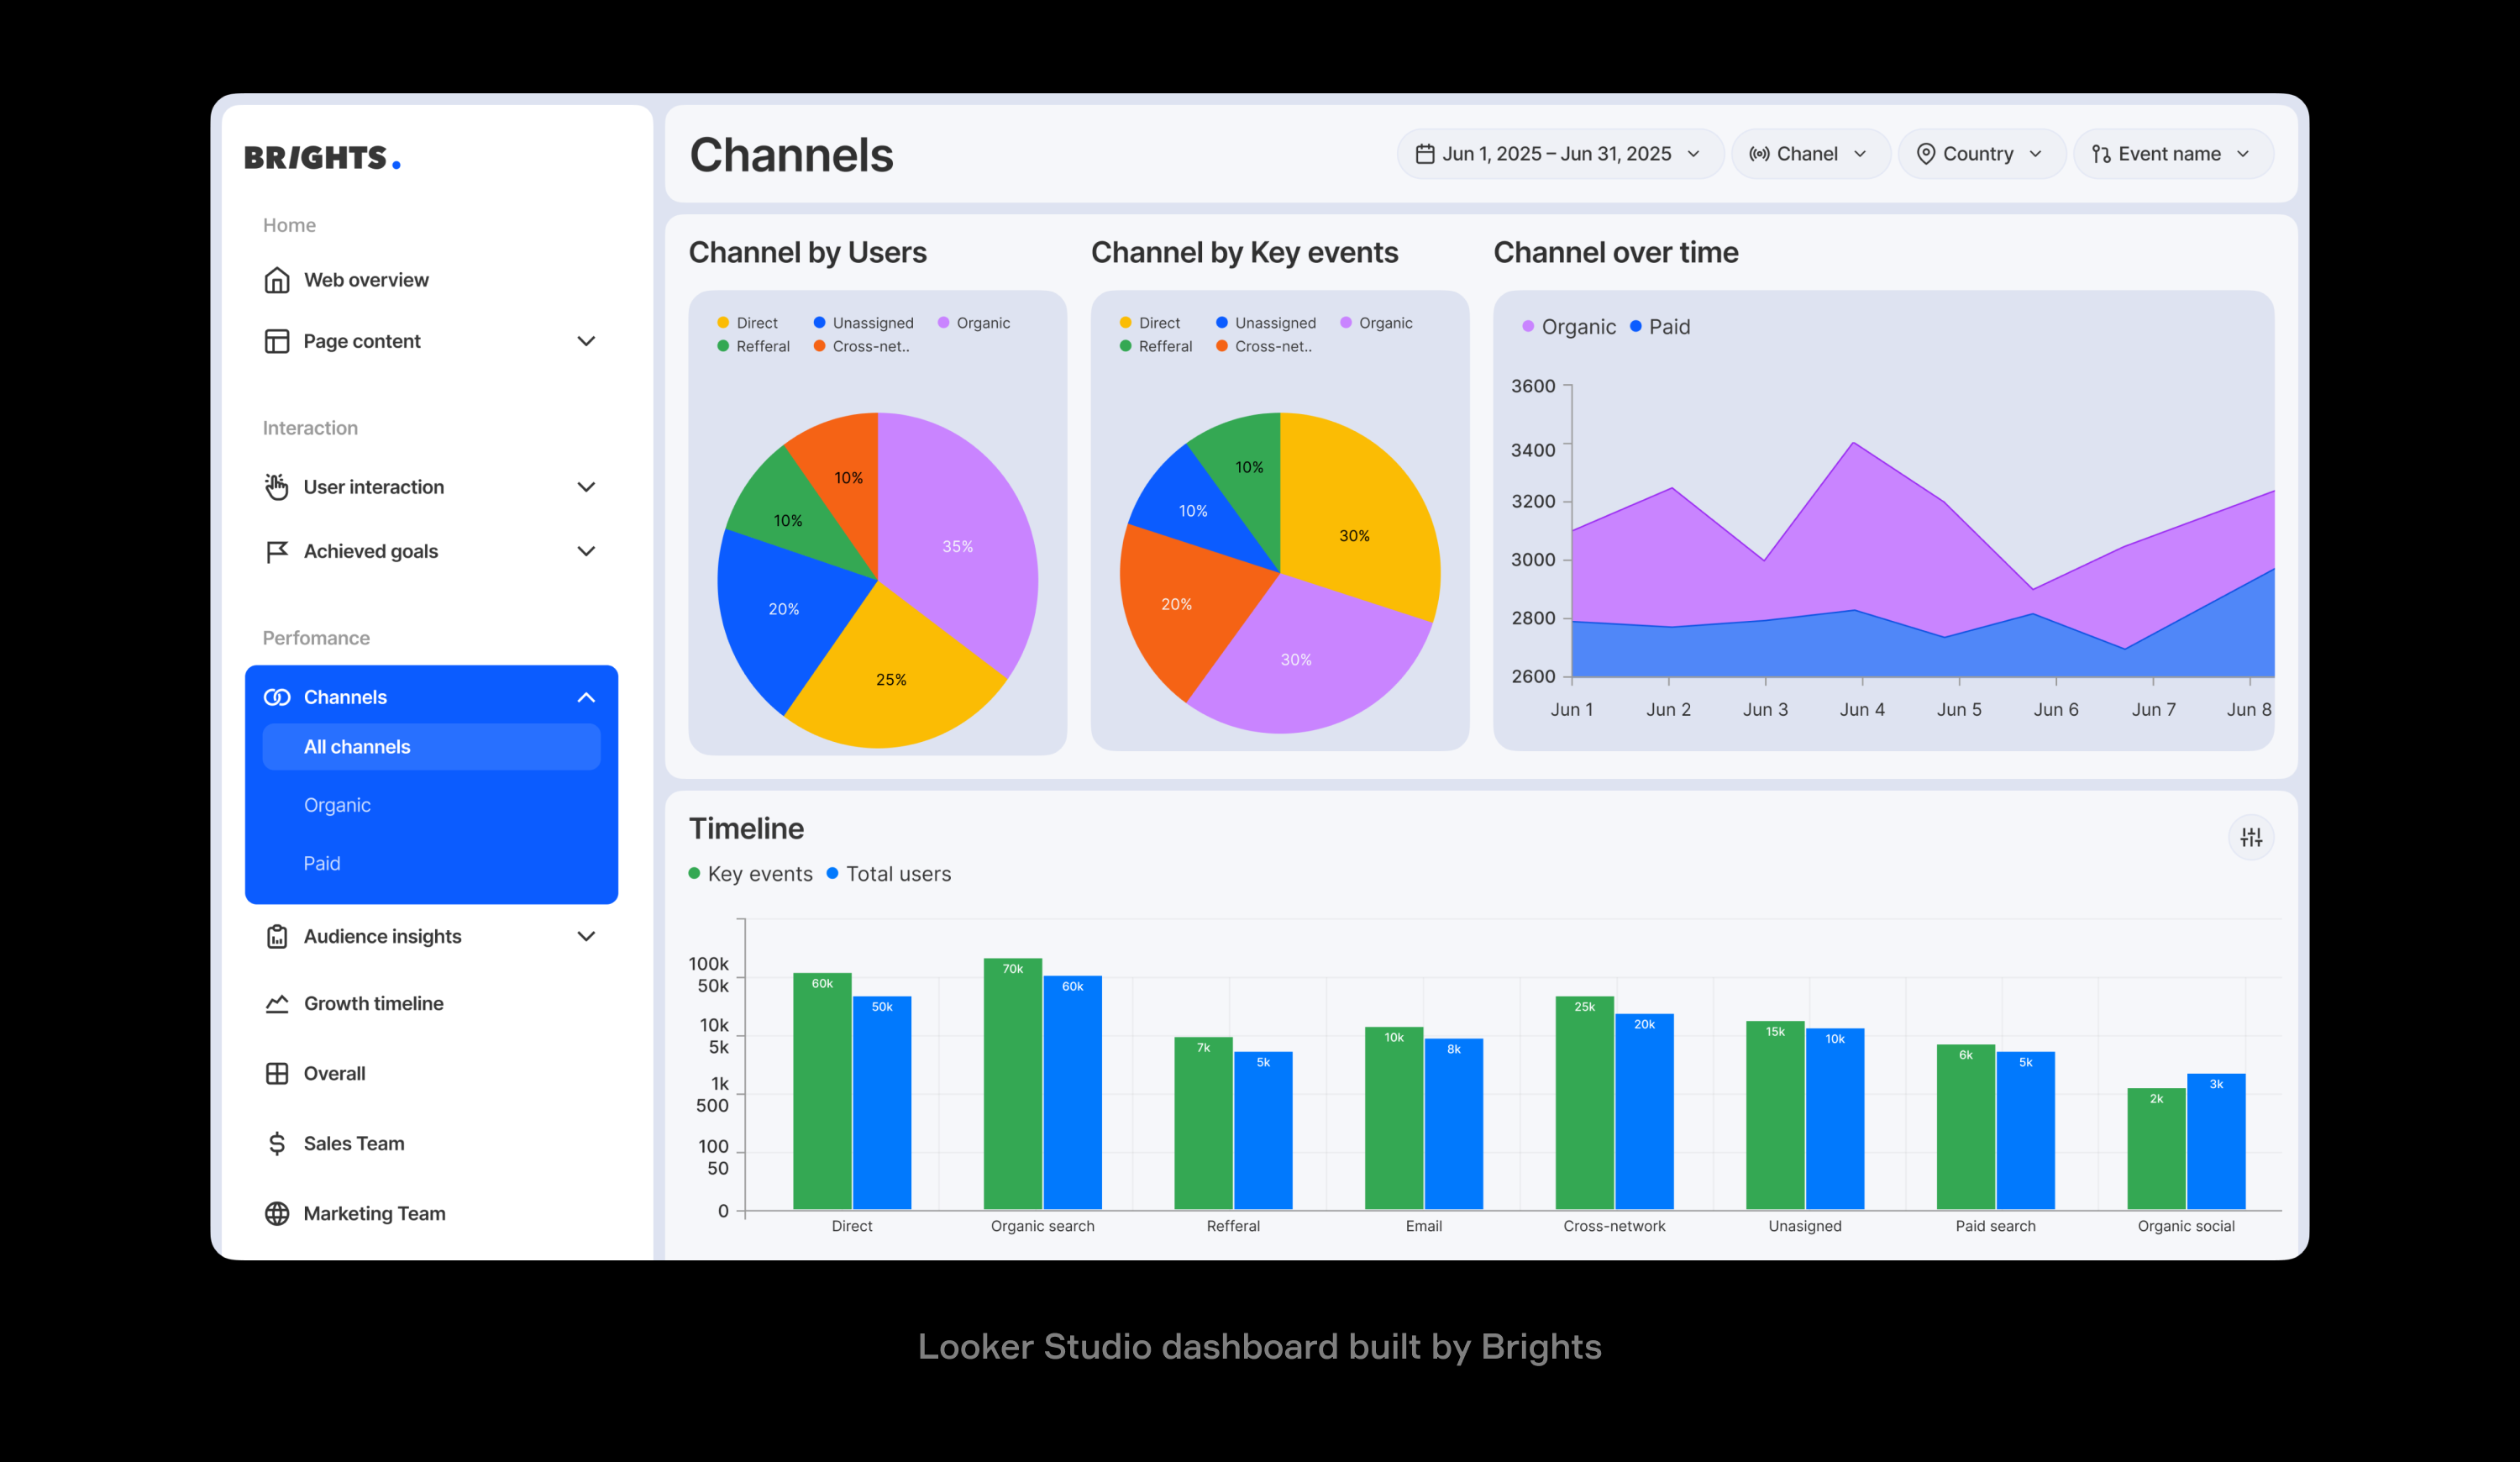2520x1462 pixels.
Task: Click the User interaction hand icon
Action: tap(277, 487)
